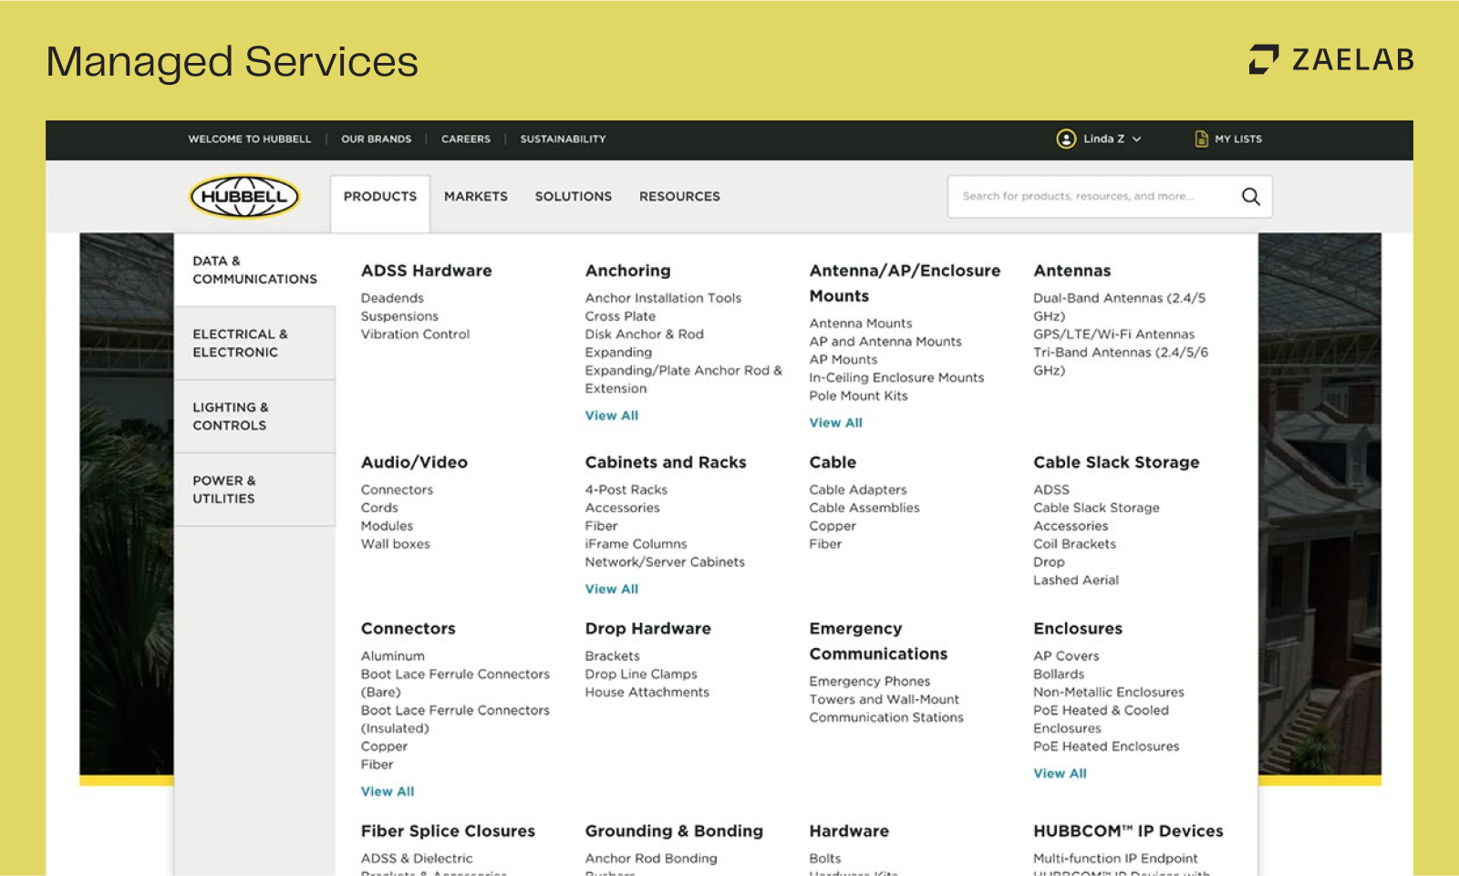Open the Sustainability link
This screenshot has width=1459, height=876.
pos(564,139)
